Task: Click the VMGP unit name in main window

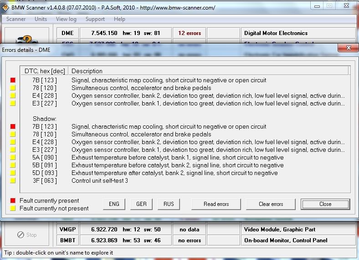Action: pyautogui.click(x=67, y=230)
